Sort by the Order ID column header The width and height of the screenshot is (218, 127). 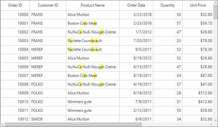(x=15, y=5)
